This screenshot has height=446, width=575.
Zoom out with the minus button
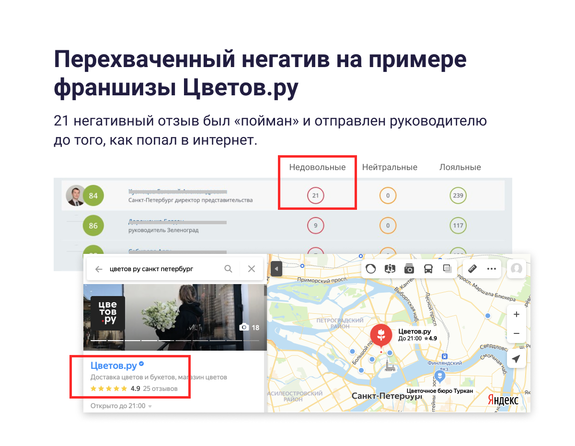(x=517, y=333)
